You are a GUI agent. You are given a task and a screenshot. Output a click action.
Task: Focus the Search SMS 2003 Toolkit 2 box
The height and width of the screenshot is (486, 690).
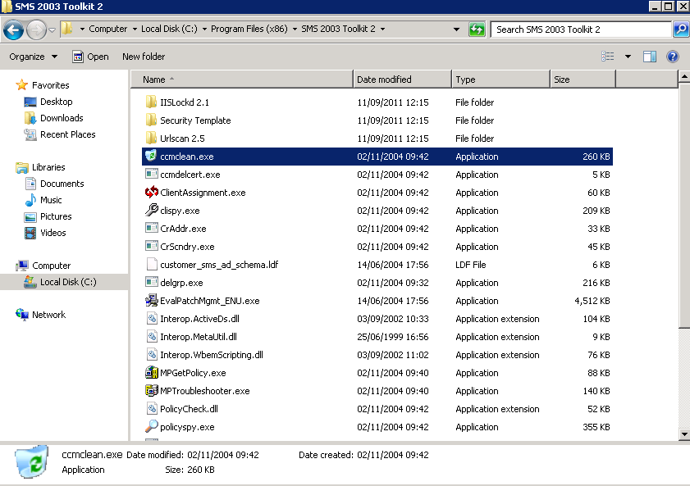[581, 30]
